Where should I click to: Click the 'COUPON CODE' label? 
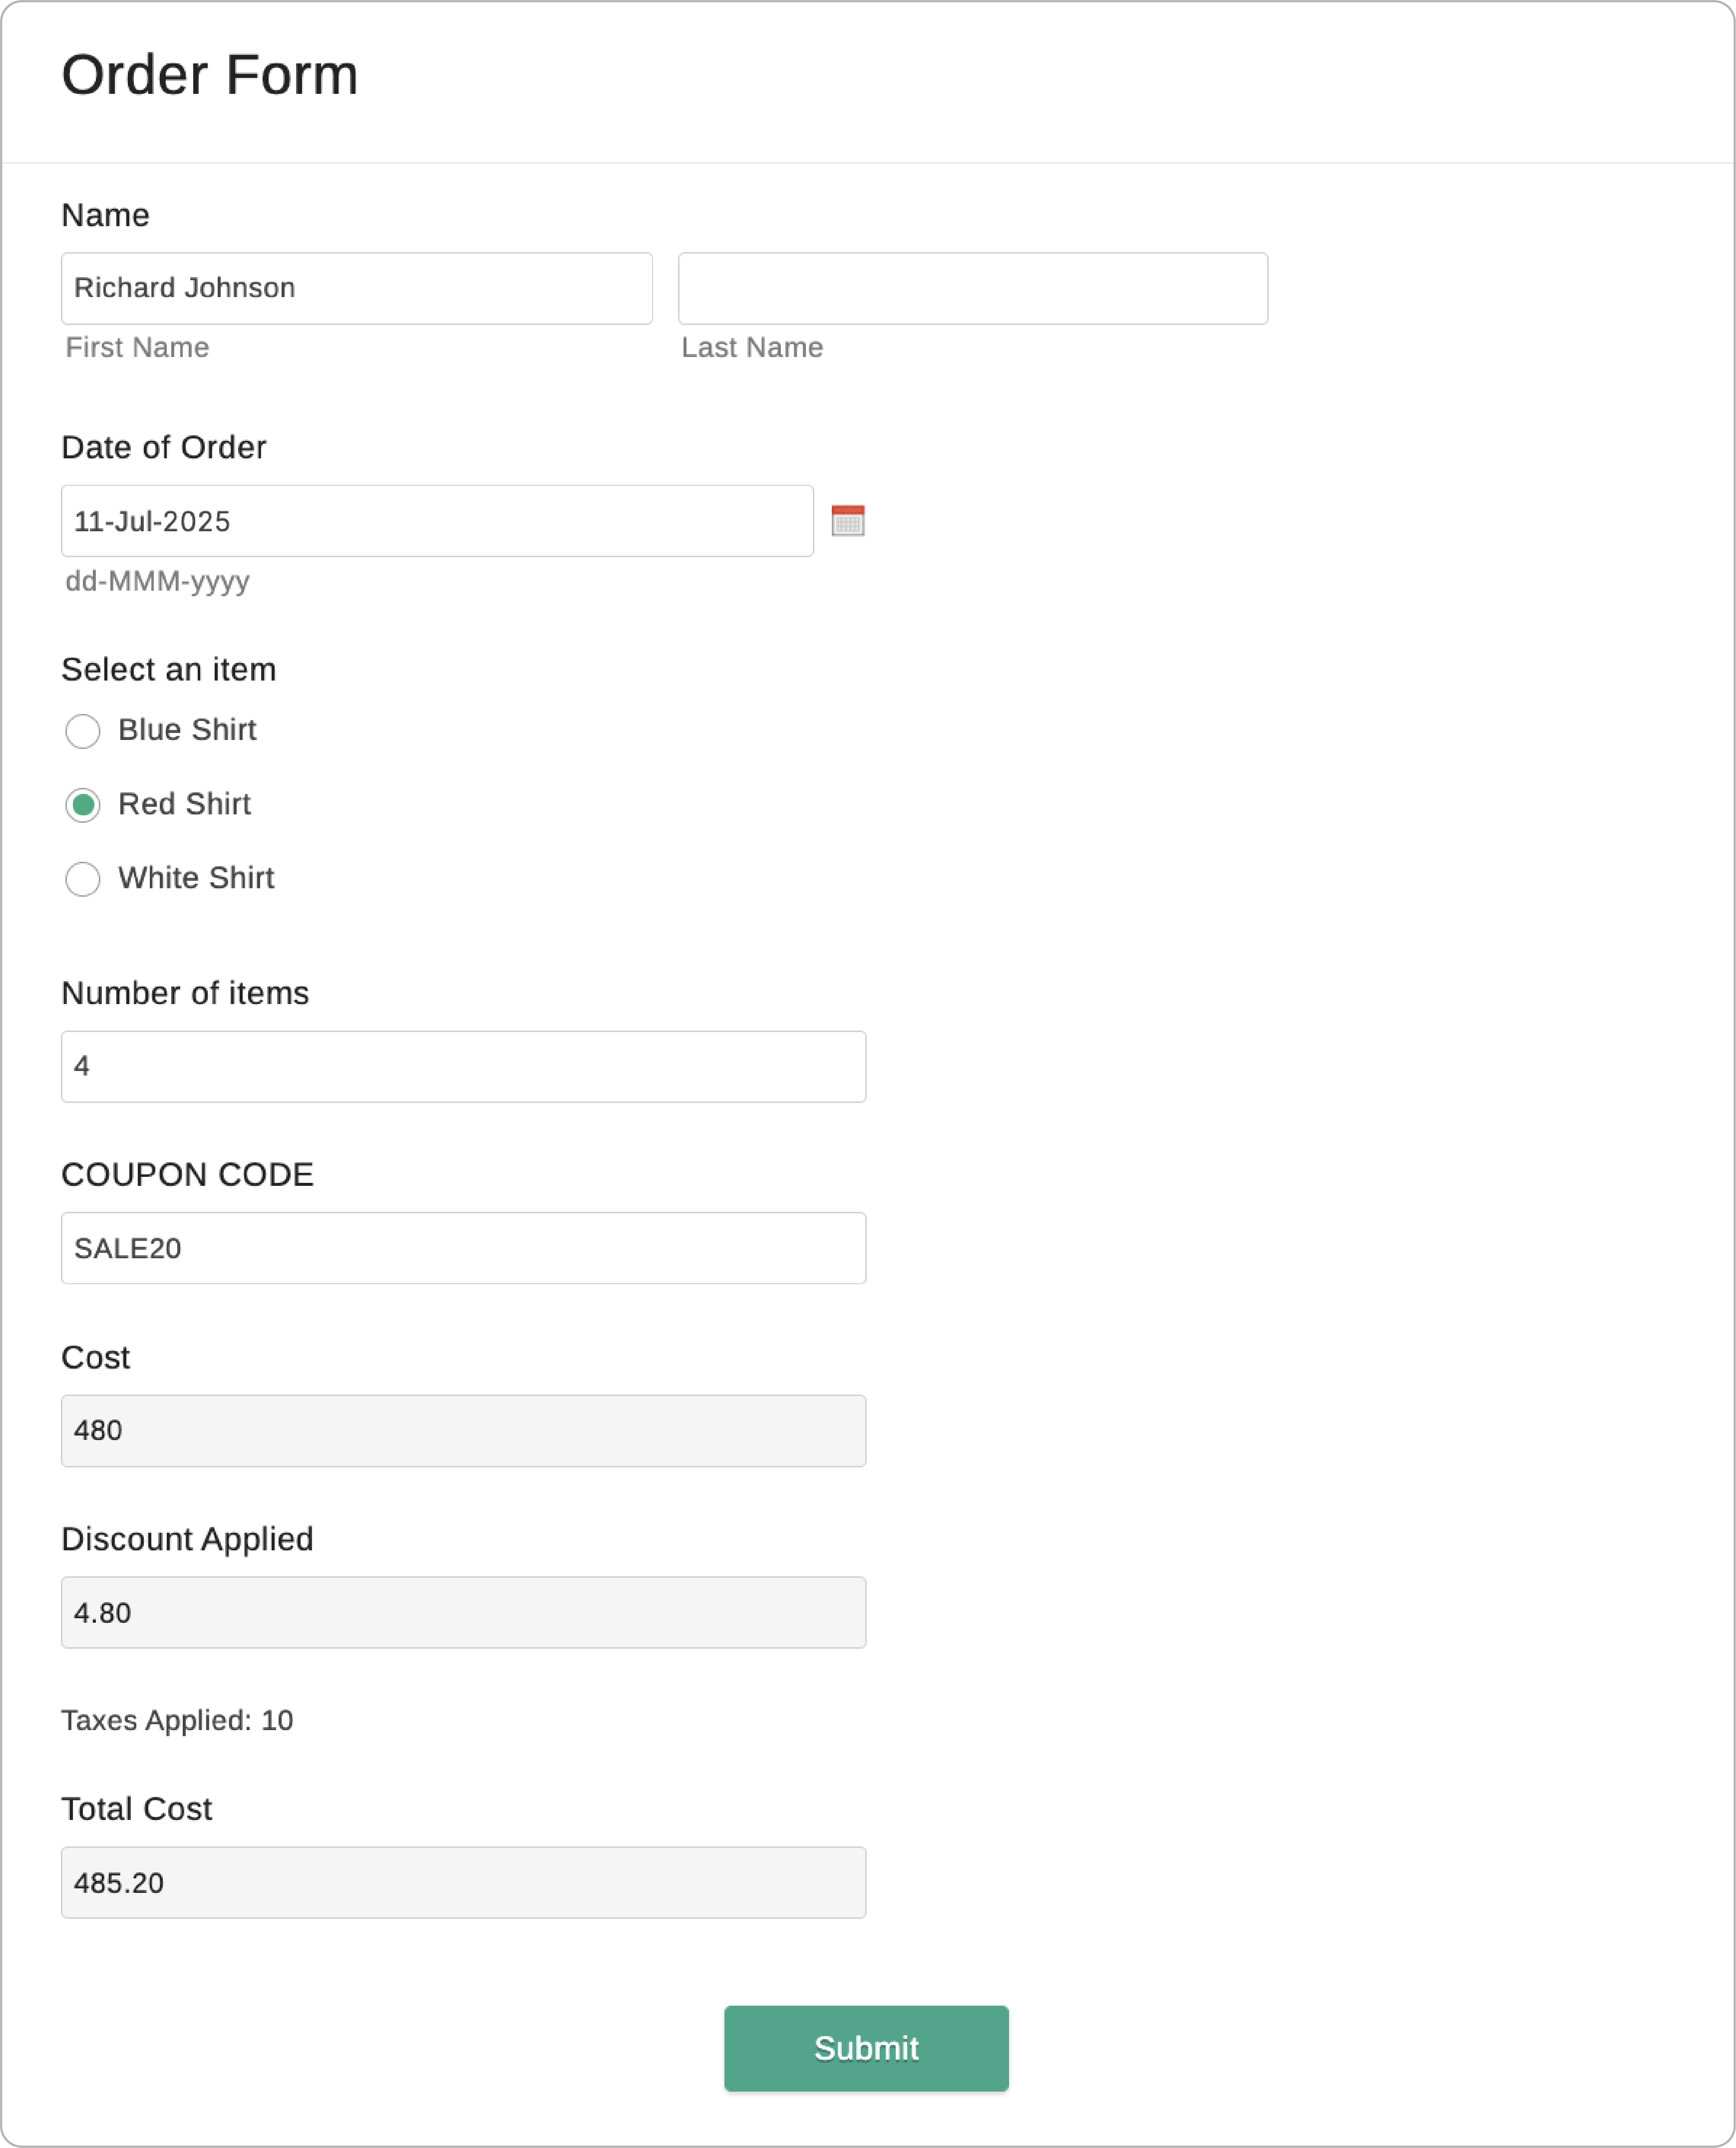point(188,1174)
